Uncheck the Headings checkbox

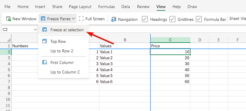(145, 19)
